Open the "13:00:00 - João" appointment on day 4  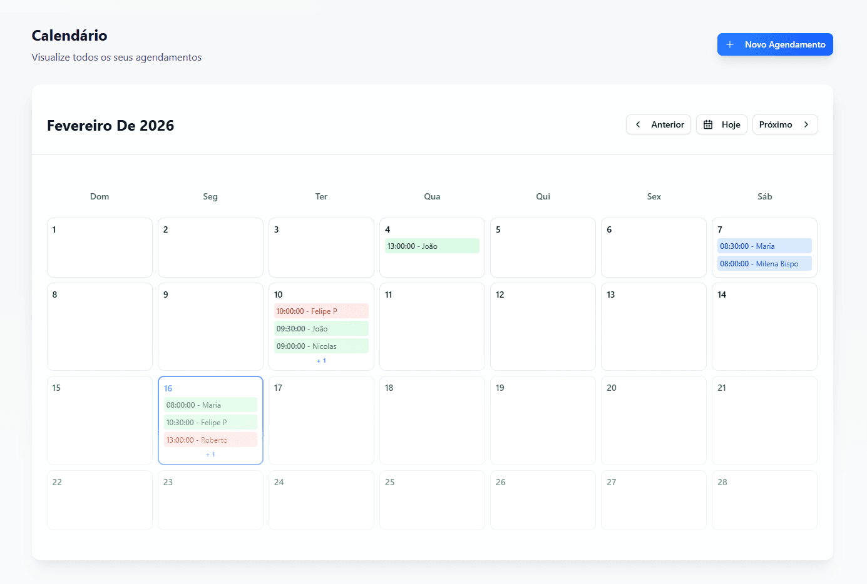pyautogui.click(x=431, y=246)
